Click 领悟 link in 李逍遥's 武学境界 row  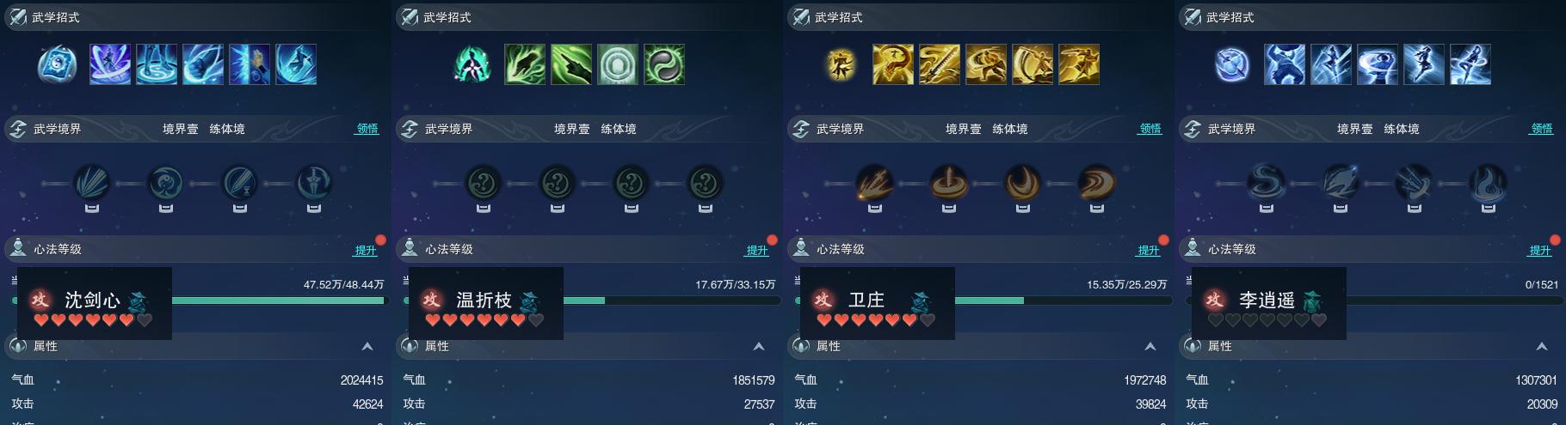1542,129
